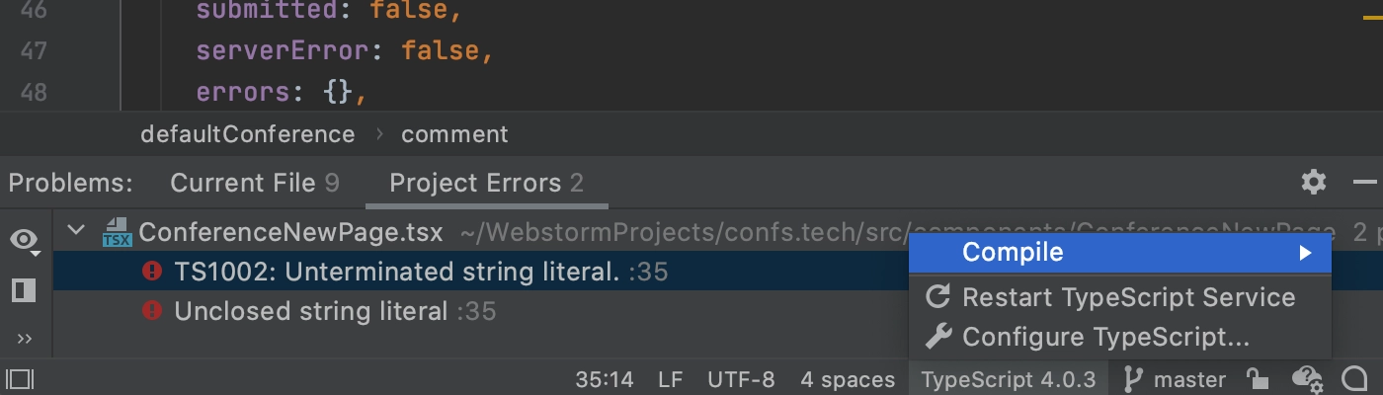Open the tool windows quick access icon
This screenshot has height=395, width=1383.
20,379
